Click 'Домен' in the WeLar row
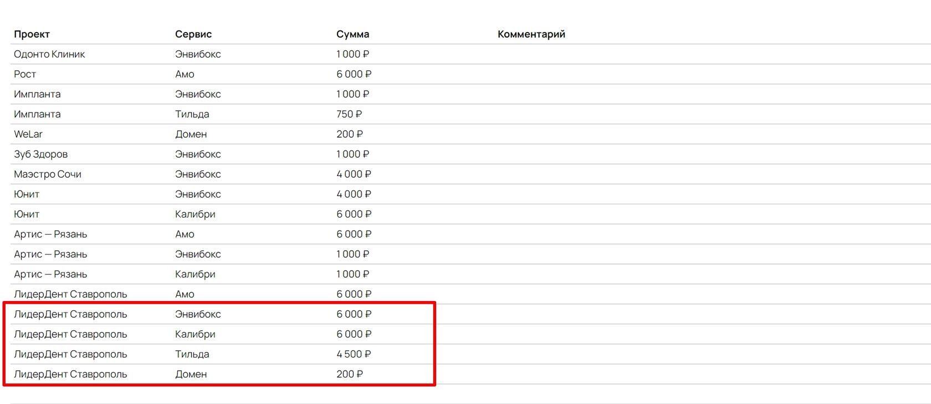This screenshot has width=931, height=404. tap(191, 134)
